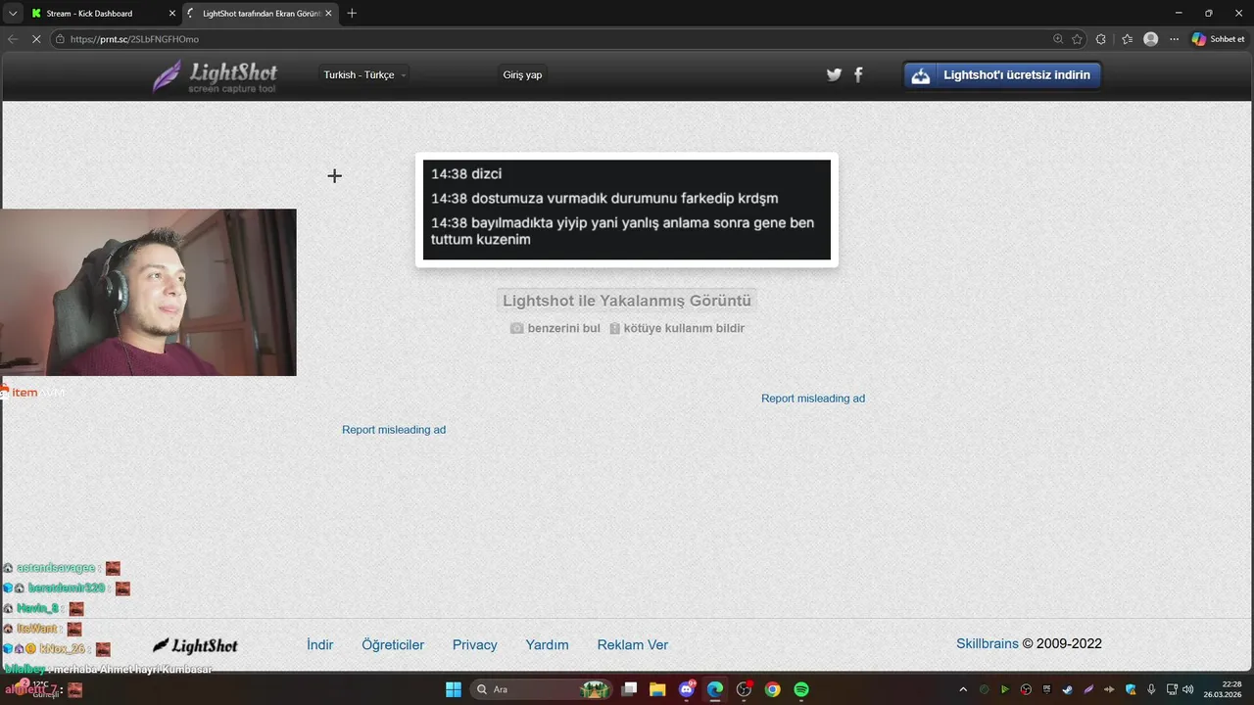Screen dimensions: 1254x705
Task: Open the clock showing 22:28
Action: [1223, 689]
